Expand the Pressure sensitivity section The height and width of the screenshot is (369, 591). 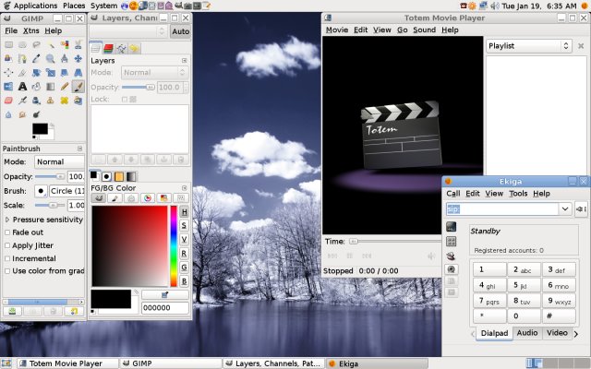(x=8, y=220)
